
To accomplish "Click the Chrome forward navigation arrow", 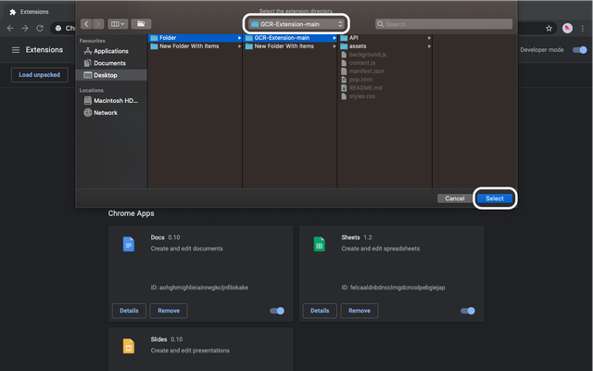I will click(x=25, y=28).
